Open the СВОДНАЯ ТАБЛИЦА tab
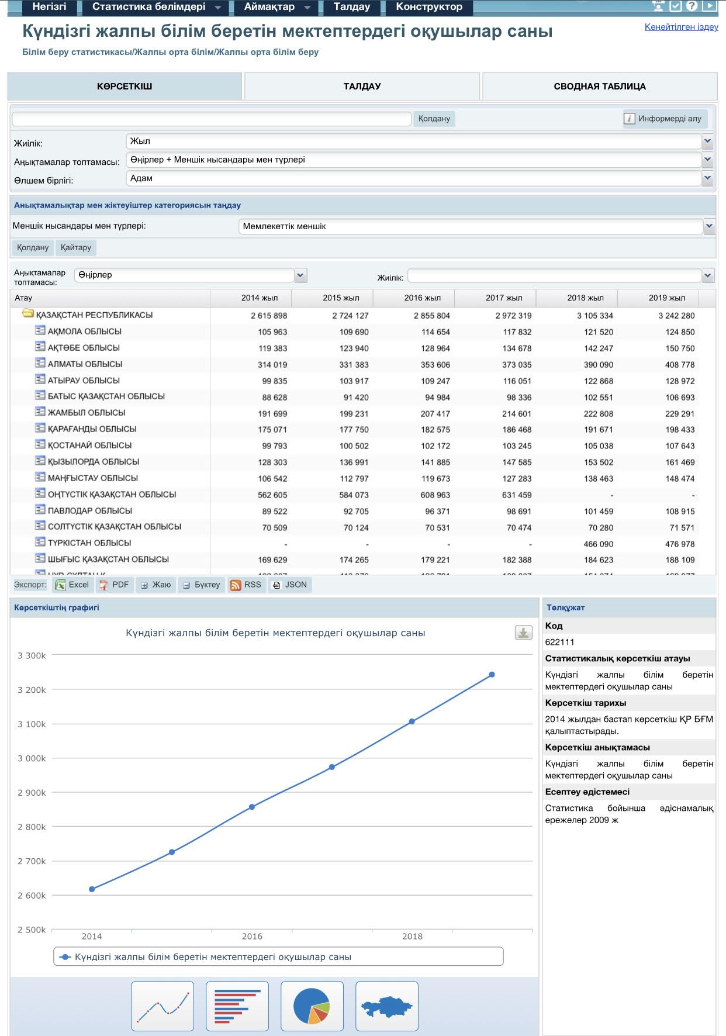 [x=599, y=87]
